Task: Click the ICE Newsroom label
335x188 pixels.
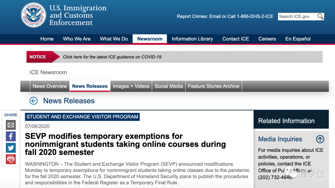Action: click(48, 72)
